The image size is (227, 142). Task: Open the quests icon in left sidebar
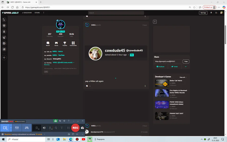tap(4, 38)
